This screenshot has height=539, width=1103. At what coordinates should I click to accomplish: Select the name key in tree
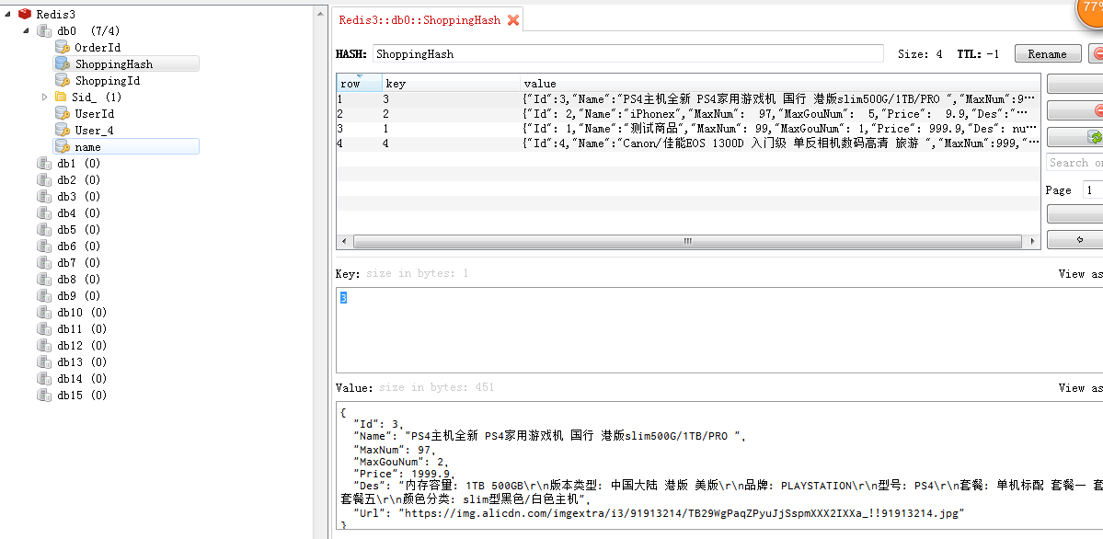pyautogui.click(x=126, y=146)
